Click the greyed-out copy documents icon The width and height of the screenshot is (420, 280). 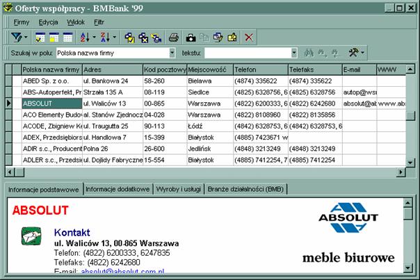point(204,38)
